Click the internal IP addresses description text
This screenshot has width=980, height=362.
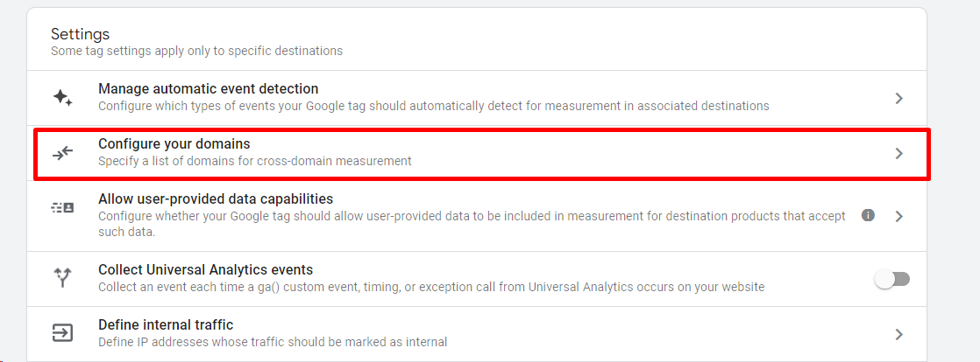click(273, 342)
